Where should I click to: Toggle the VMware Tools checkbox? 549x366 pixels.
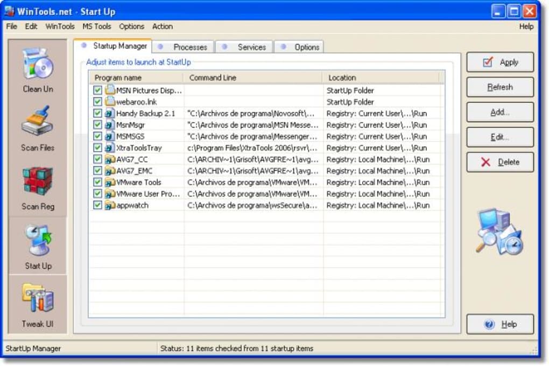97,182
